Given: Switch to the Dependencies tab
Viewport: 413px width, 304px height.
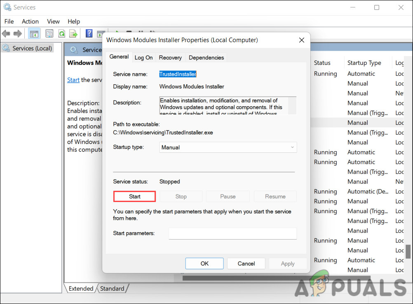Looking at the screenshot, I should [x=206, y=57].
